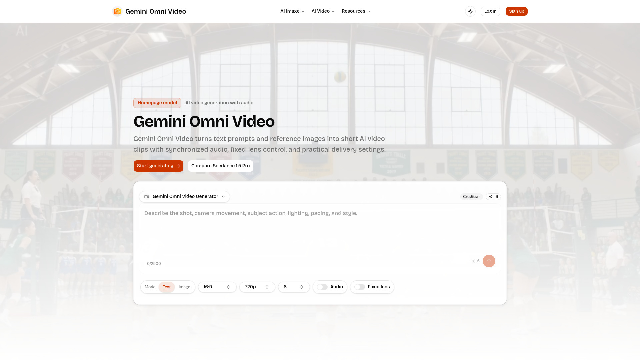Turn on the Fixed lens switch
Image resolution: width=640 pixels, height=360 pixels.
point(360,287)
